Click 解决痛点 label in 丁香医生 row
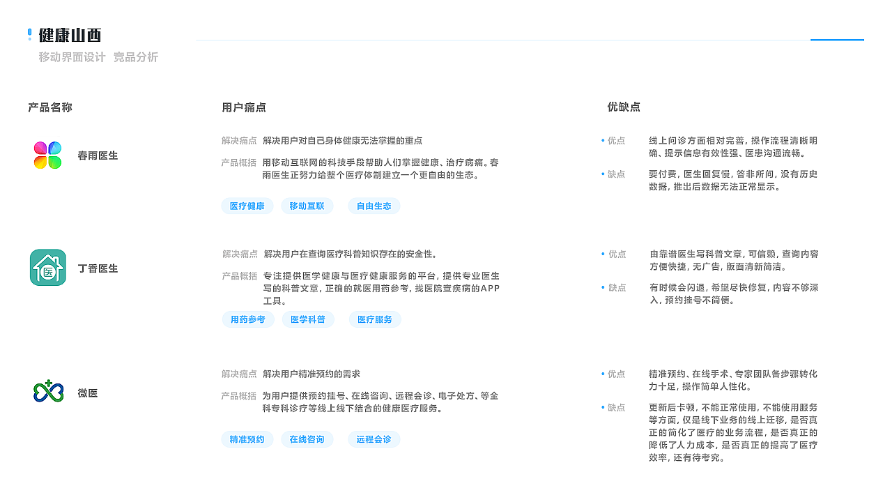The image size is (892, 502). 240,254
